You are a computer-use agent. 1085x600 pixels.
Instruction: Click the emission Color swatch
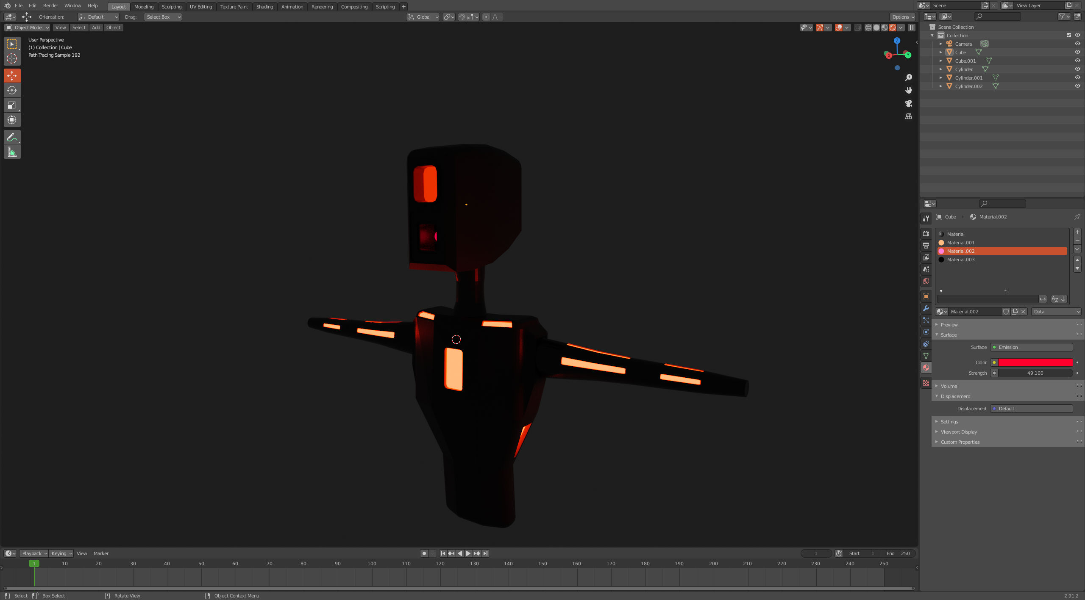pos(1035,362)
